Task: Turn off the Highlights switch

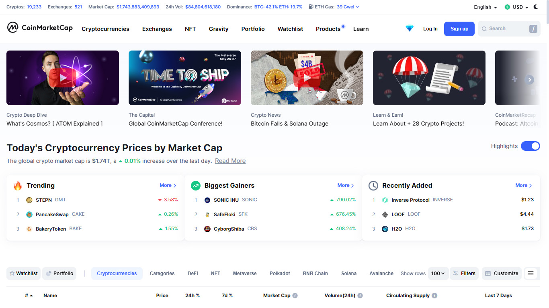Action: [531, 146]
